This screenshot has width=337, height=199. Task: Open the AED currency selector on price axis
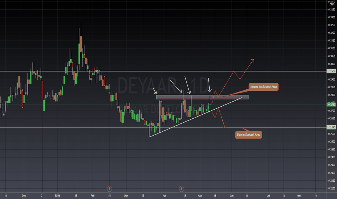pyautogui.click(x=332, y=4)
